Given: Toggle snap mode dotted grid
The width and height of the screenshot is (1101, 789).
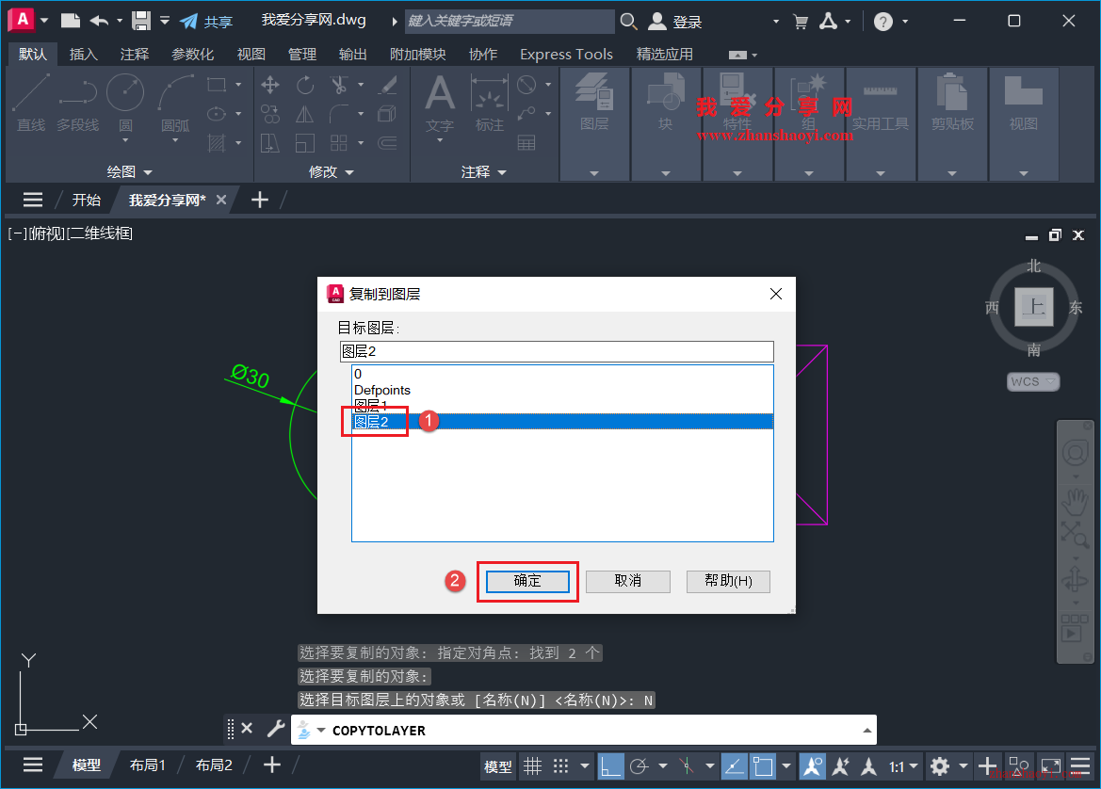Looking at the screenshot, I should point(560,765).
